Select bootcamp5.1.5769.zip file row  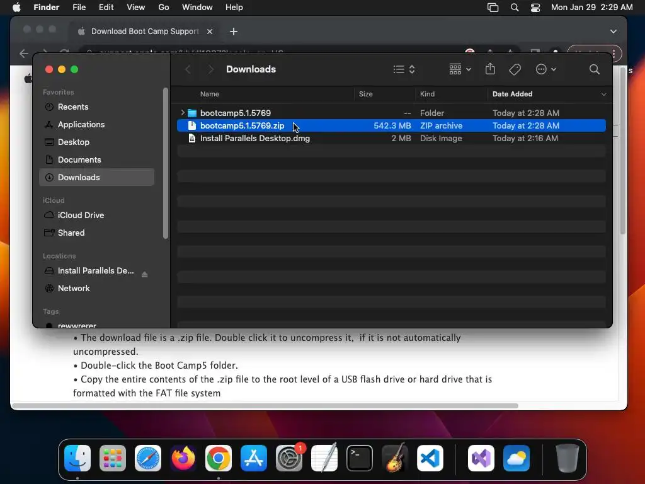click(391, 125)
